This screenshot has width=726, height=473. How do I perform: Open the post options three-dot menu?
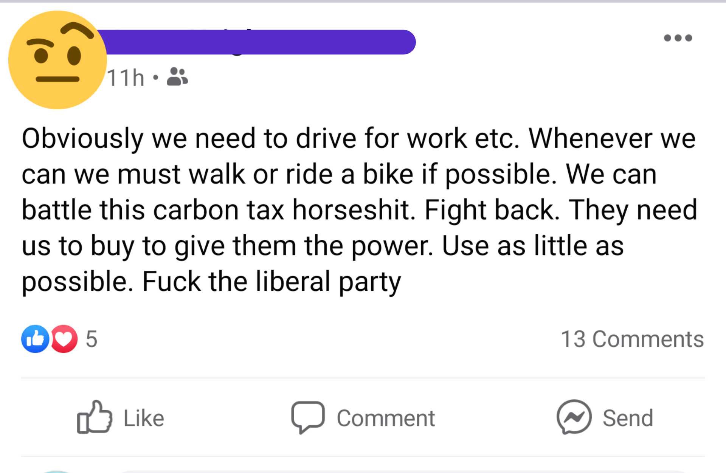[x=678, y=38]
